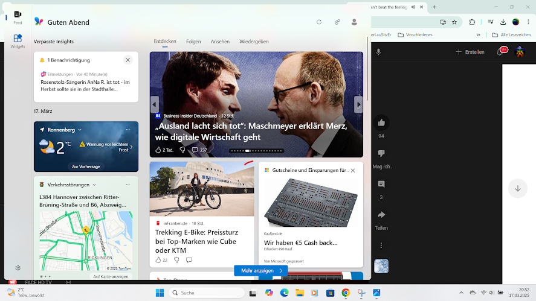Screen dimensions: 536x301
Task: Open the Feed section in widgets sidebar
Action: pos(18,17)
